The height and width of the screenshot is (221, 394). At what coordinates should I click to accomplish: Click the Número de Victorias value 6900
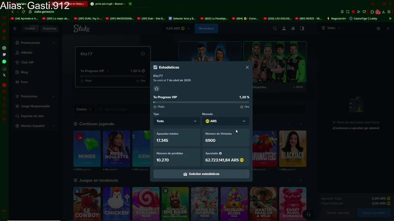pyautogui.click(x=210, y=140)
